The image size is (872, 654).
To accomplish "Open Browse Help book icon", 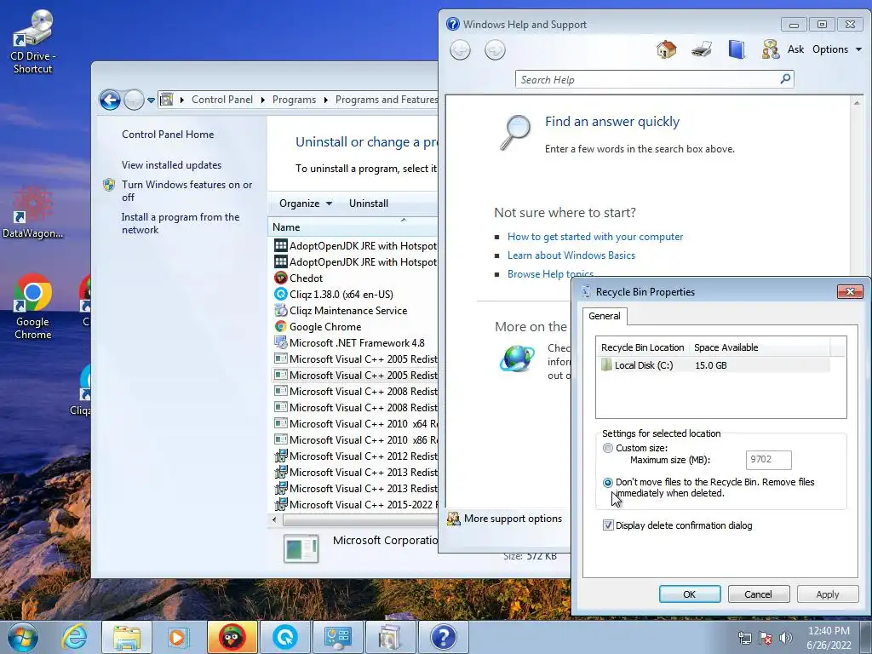I will (x=737, y=49).
